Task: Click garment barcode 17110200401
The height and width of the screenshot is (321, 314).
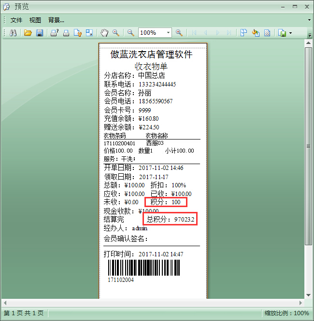Action: tap(119, 143)
